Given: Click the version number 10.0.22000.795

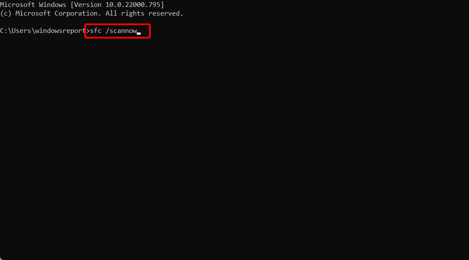Looking at the screenshot, I should point(133,5).
